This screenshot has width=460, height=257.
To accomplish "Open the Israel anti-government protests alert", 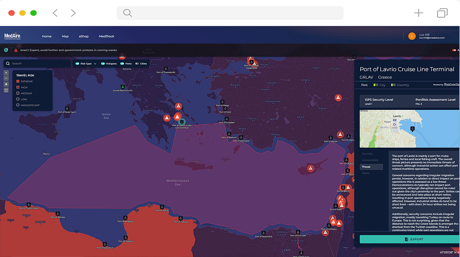I will pyautogui.click(x=69, y=50).
